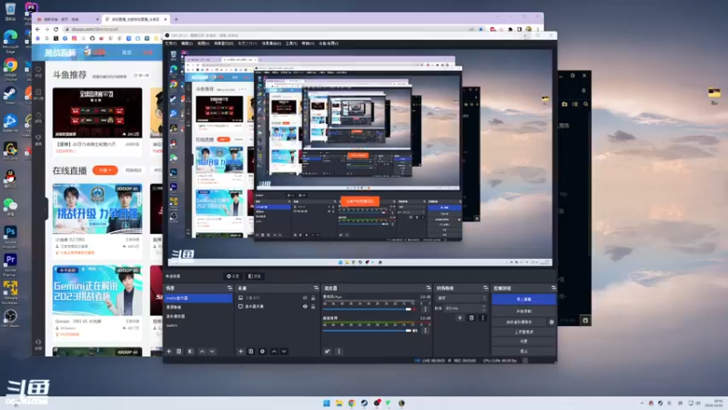
Task: Open the transition type dropdown
Action: (461, 298)
